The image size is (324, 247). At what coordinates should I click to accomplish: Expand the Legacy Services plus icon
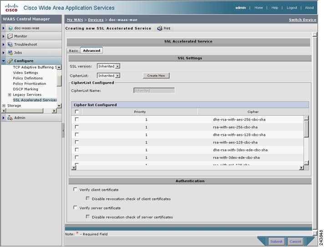coord(10,94)
